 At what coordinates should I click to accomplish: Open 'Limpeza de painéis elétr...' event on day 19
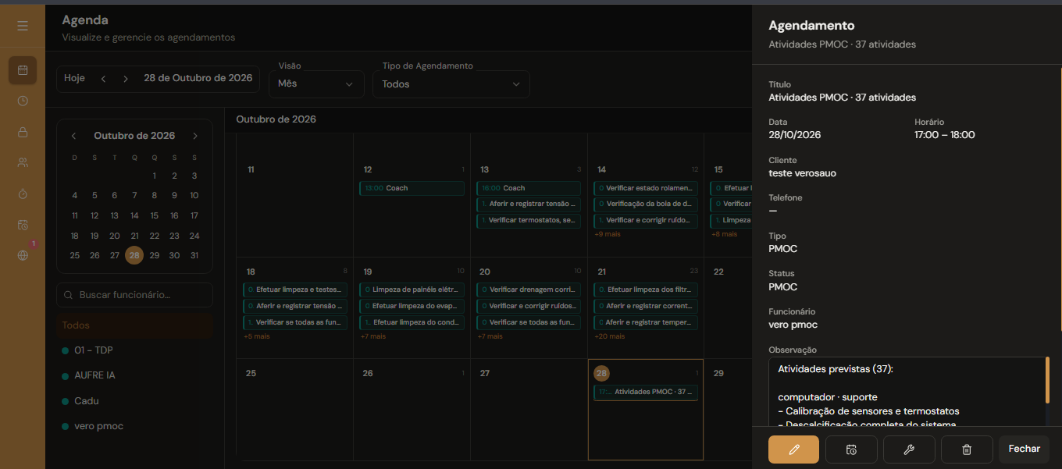(412, 290)
